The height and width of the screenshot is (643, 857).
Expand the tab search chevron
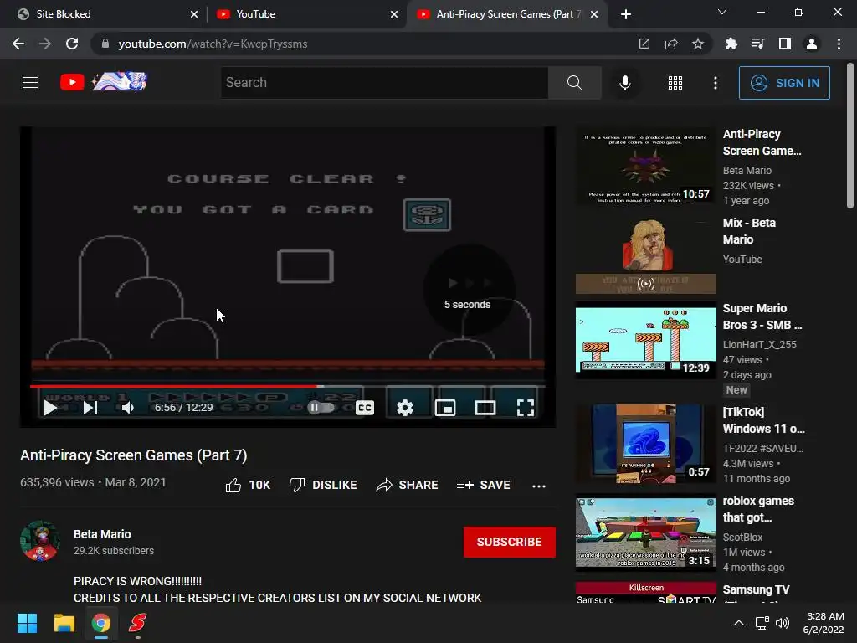point(722,12)
